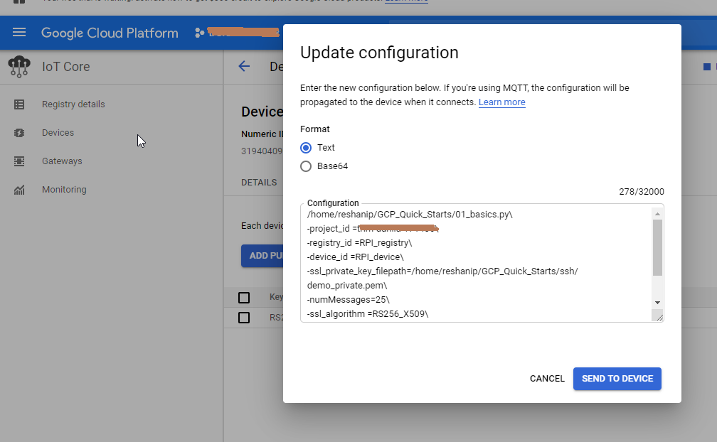The width and height of the screenshot is (717, 442).
Task: Click CANCEL to dismiss dialog
Action: pyautogui.click(x=546, y=378)
